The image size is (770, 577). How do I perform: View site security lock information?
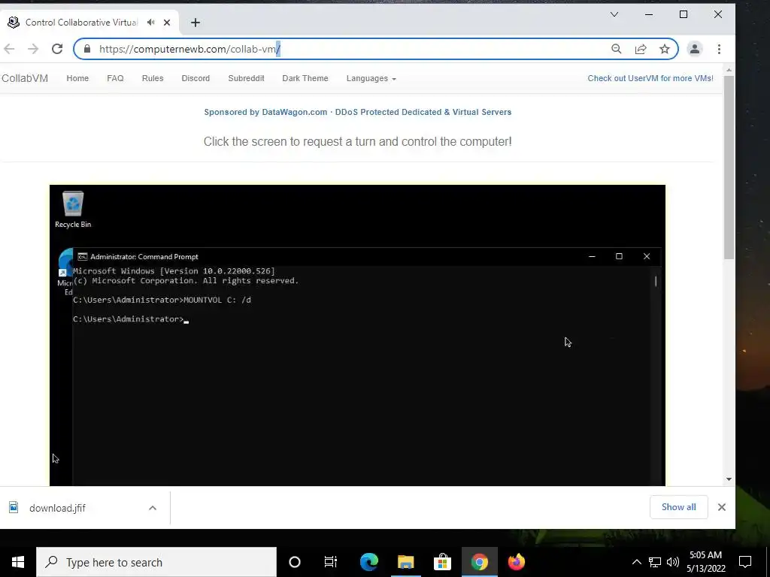87,49
